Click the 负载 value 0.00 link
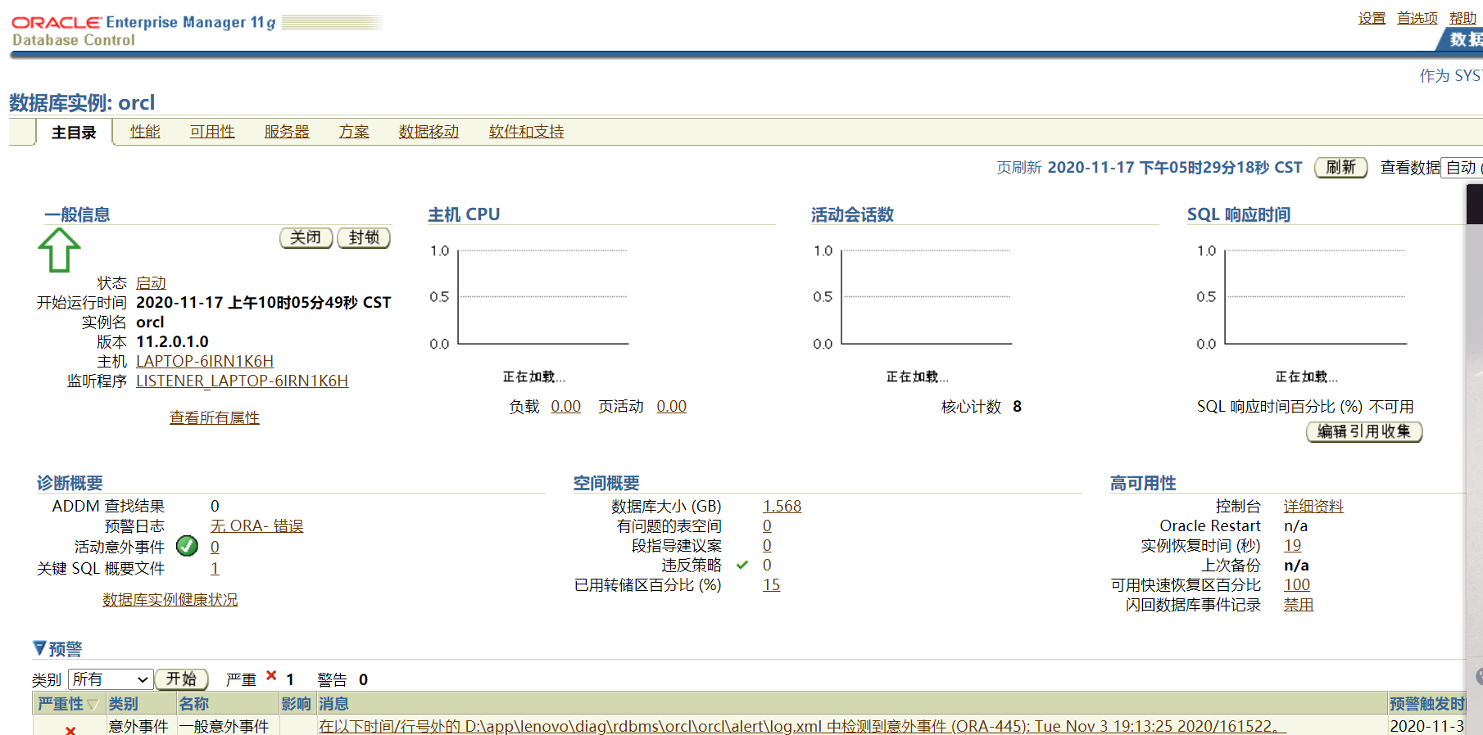Viewport: 1483px width, 735px height. coord(565,407)
